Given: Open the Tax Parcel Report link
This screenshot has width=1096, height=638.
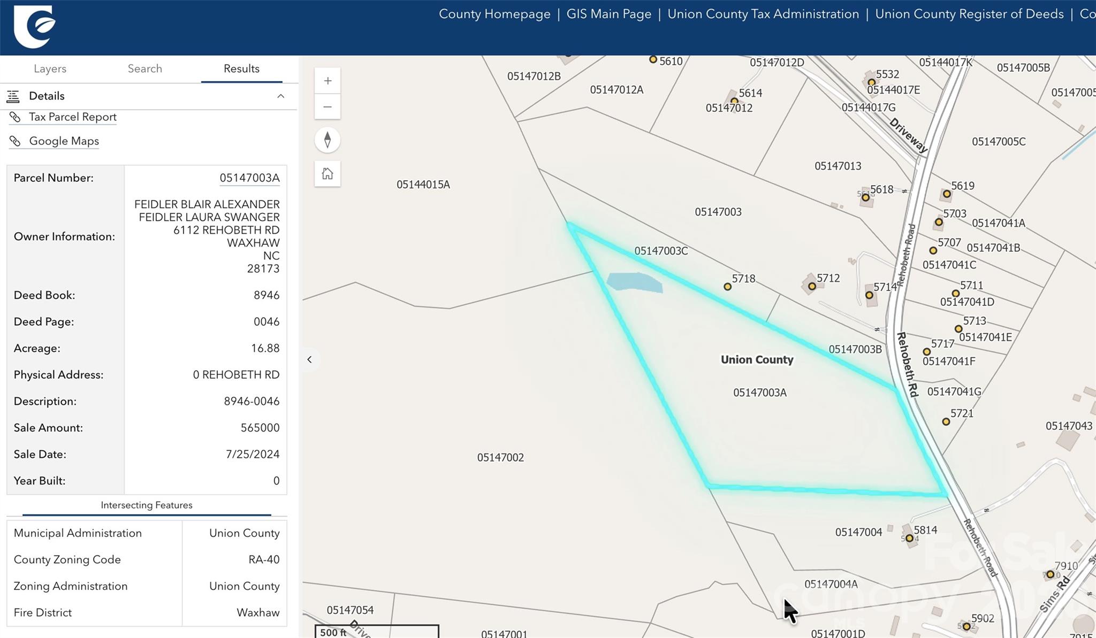Looking at the screenshot, I should (x=72, y=117).
